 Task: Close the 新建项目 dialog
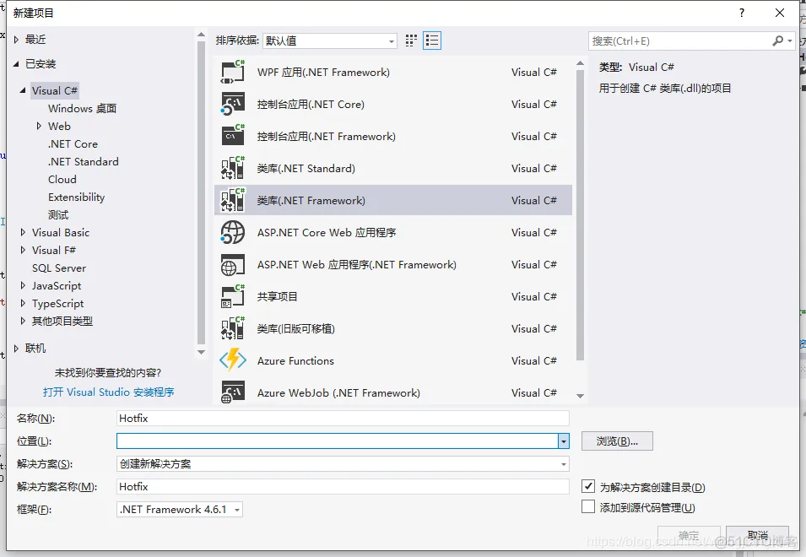(779, 13)
